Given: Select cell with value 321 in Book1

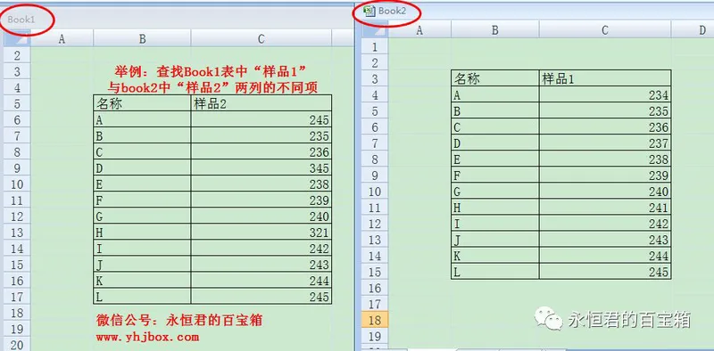Looking at the screenshot, I should click(x=261, y=233).
